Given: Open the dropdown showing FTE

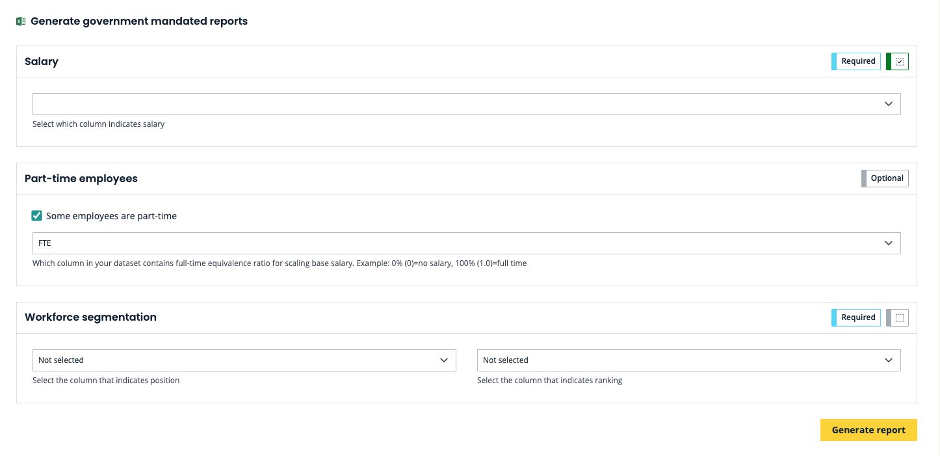Looking at the screenshot, I should [x=455, y=243].
